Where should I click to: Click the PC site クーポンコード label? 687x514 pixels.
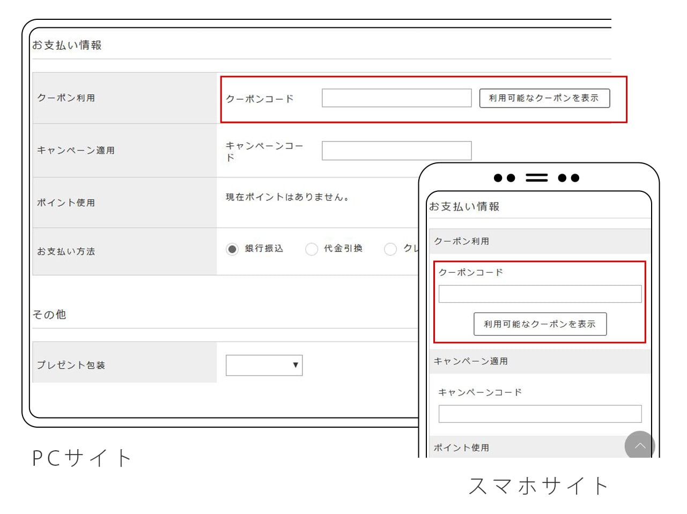[260, 99]
